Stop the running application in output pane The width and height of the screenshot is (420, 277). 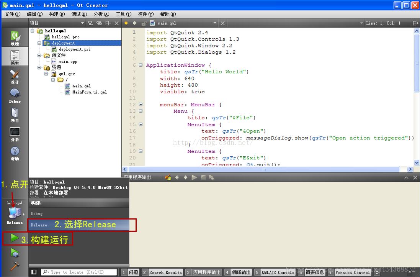coord(203,177)
